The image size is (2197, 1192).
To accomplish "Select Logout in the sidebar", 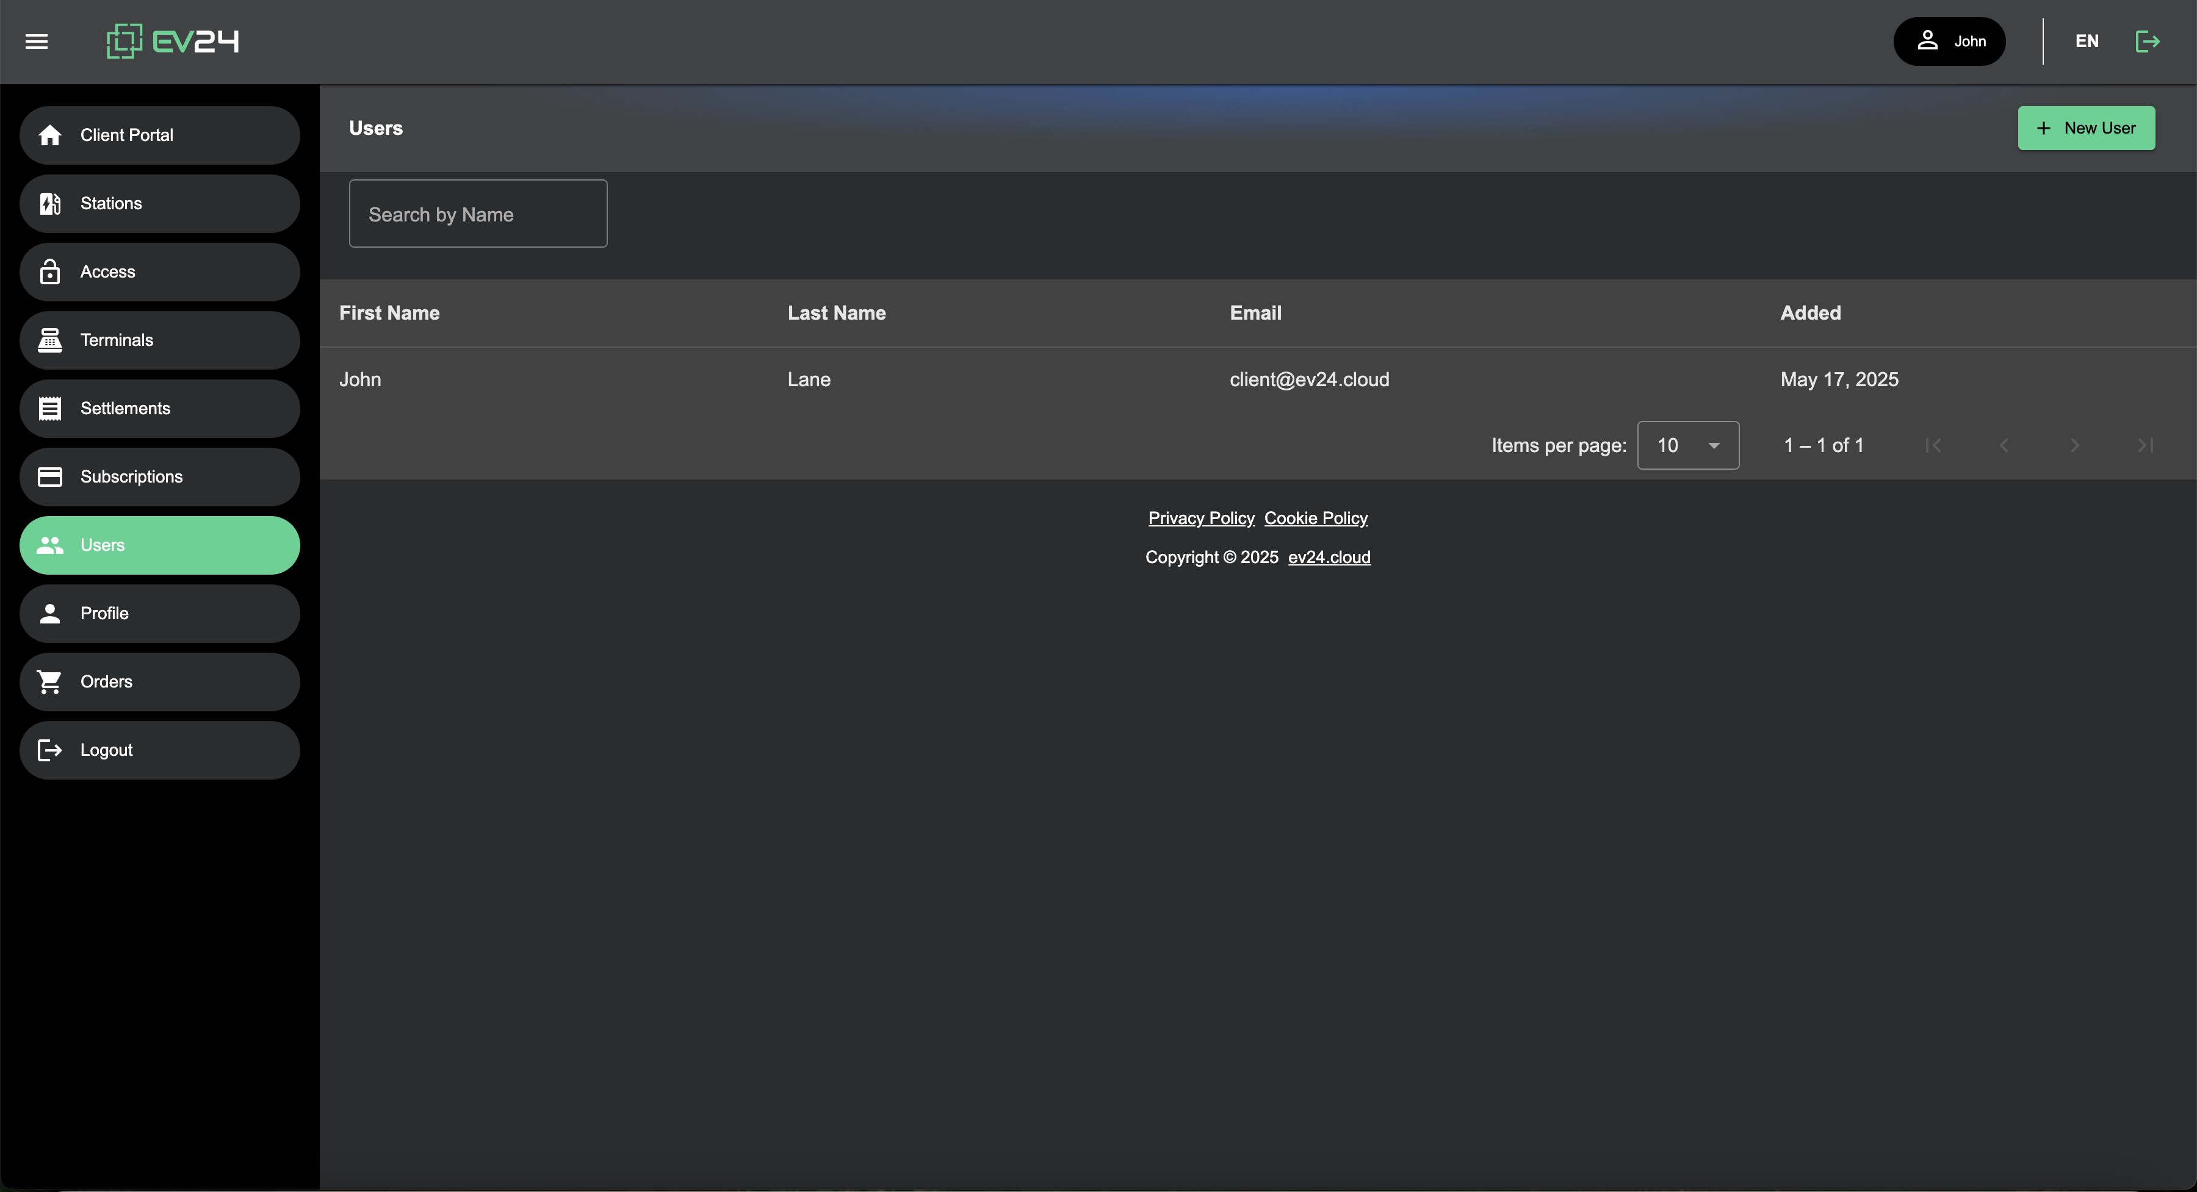I will [x=159, y=750].
